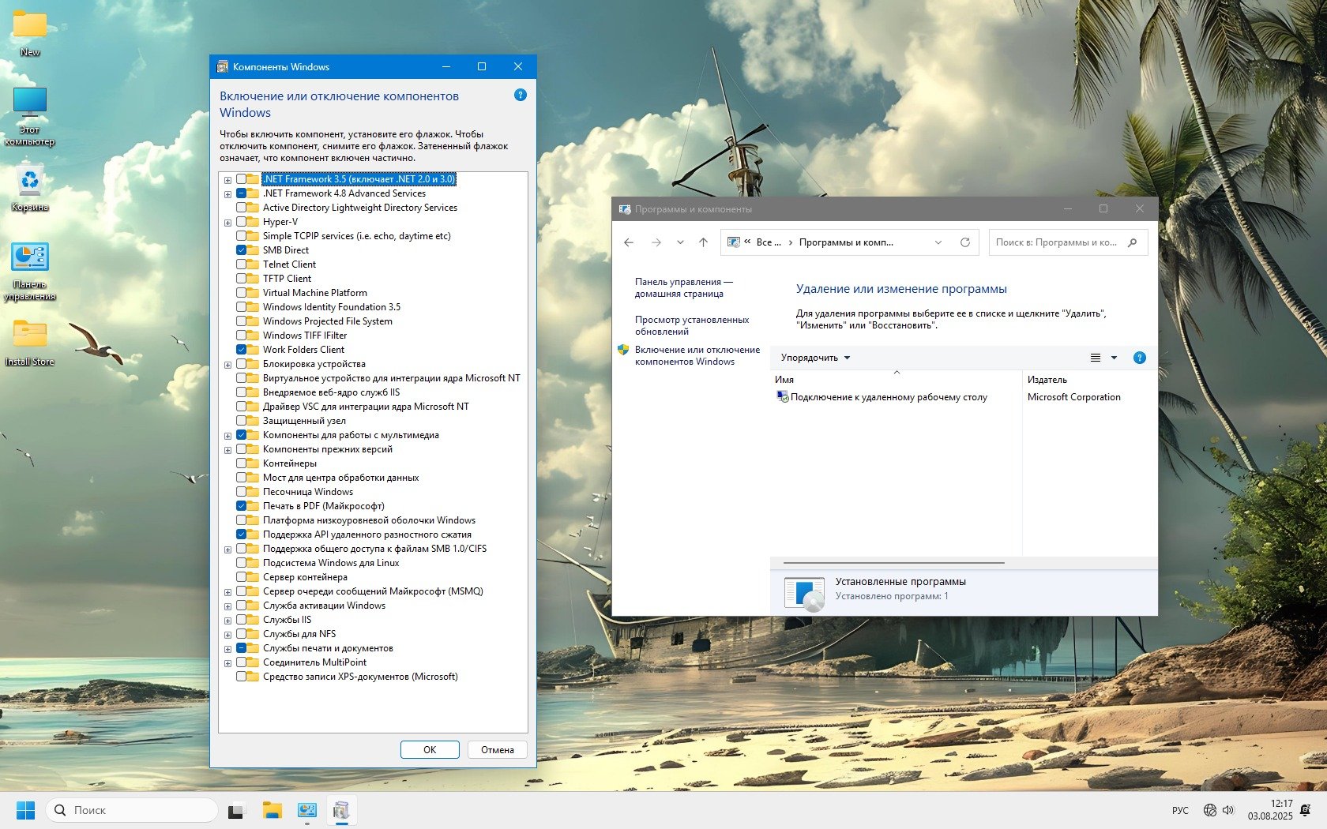Open the Упорядочить dropdown menu
The height and width of the screenshot is (829, 1327).
tap(815, 358)
